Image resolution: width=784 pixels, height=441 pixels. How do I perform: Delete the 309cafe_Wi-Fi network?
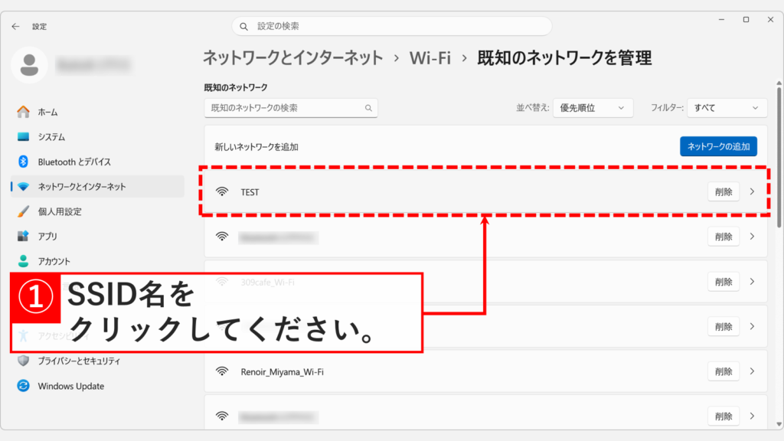(x=723, y=282)
